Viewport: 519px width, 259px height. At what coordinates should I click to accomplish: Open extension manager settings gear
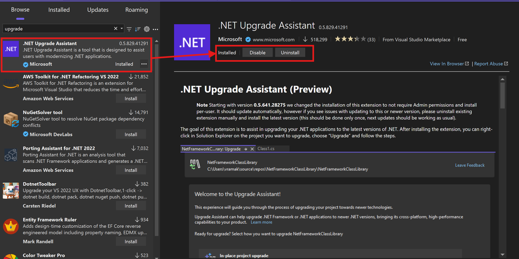point(147,29)
